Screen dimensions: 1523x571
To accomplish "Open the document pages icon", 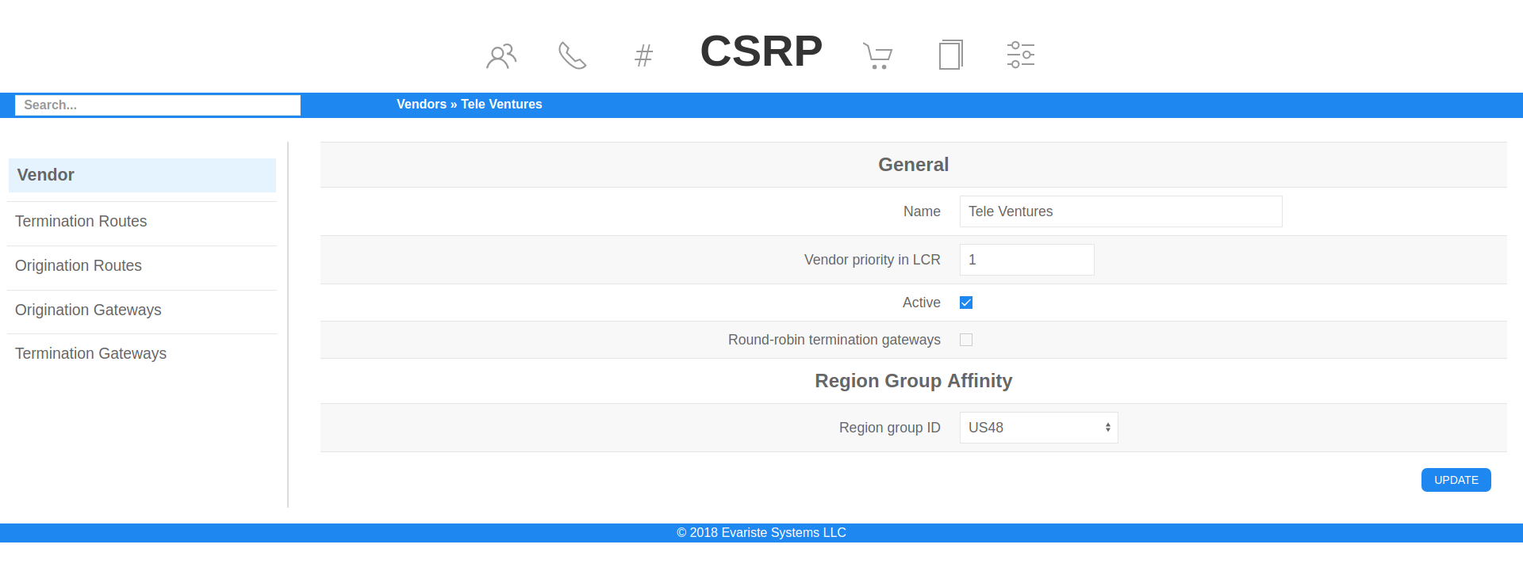I will (950, 55).
